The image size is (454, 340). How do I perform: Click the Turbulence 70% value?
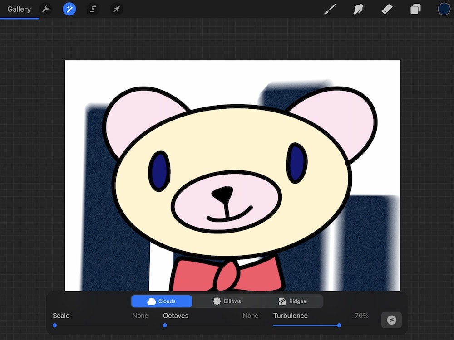[x=362, y=316]
